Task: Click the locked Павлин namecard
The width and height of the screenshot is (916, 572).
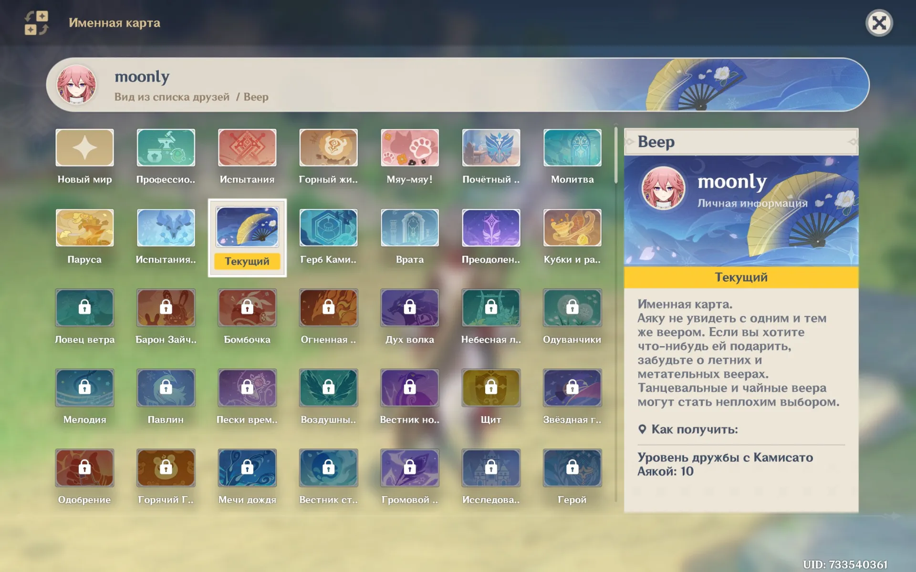Action: point(166,388)
